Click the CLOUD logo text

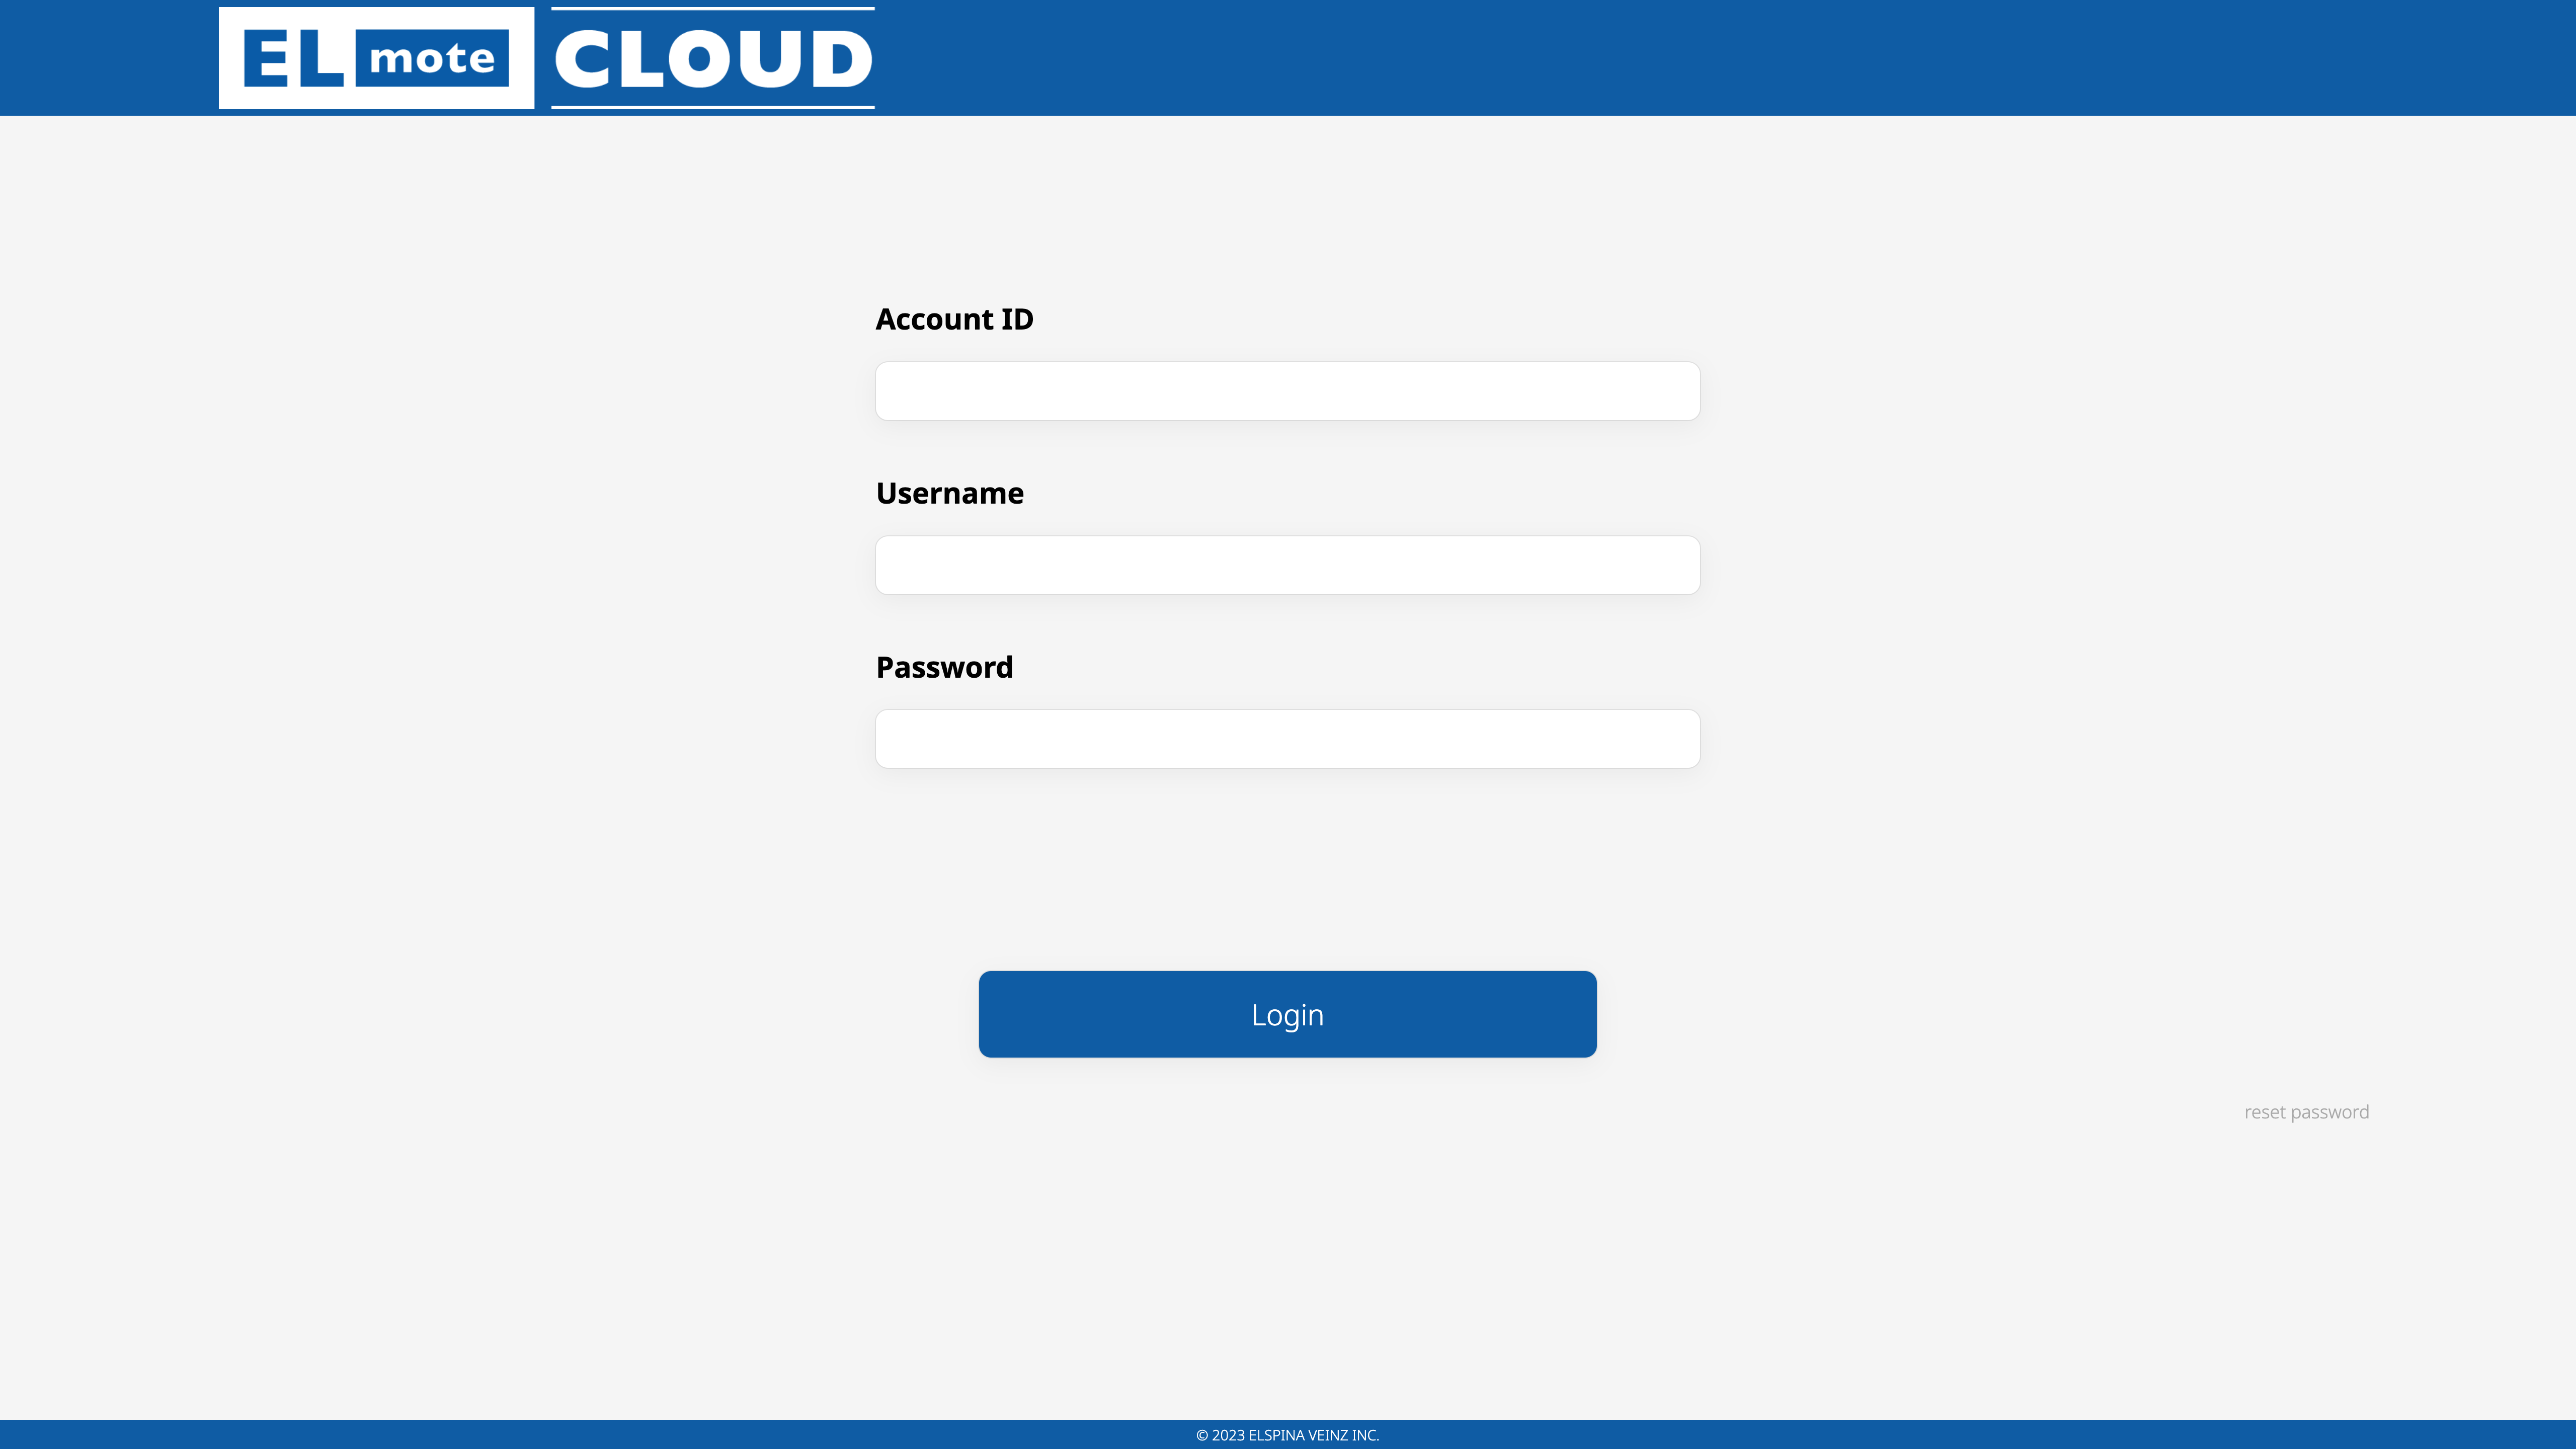712,57
